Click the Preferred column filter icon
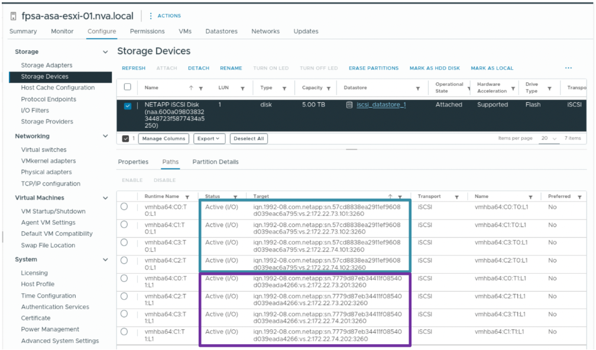 (x=579, y=197)
